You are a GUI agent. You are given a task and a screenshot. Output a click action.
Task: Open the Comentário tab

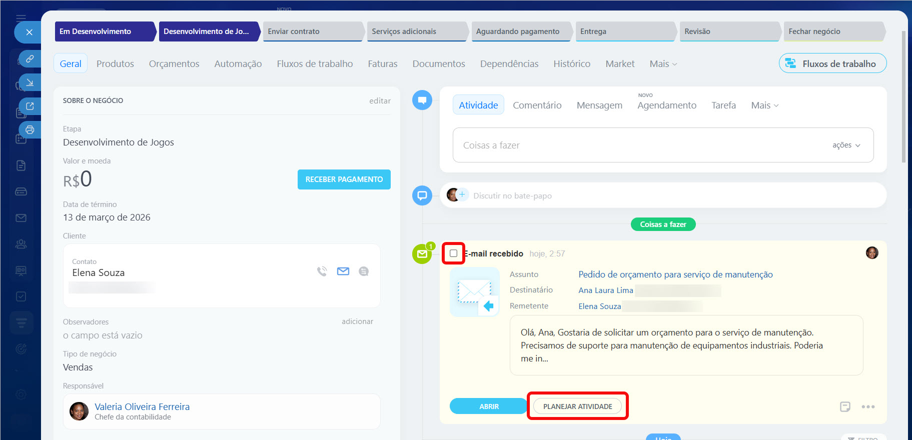point(537,105)
